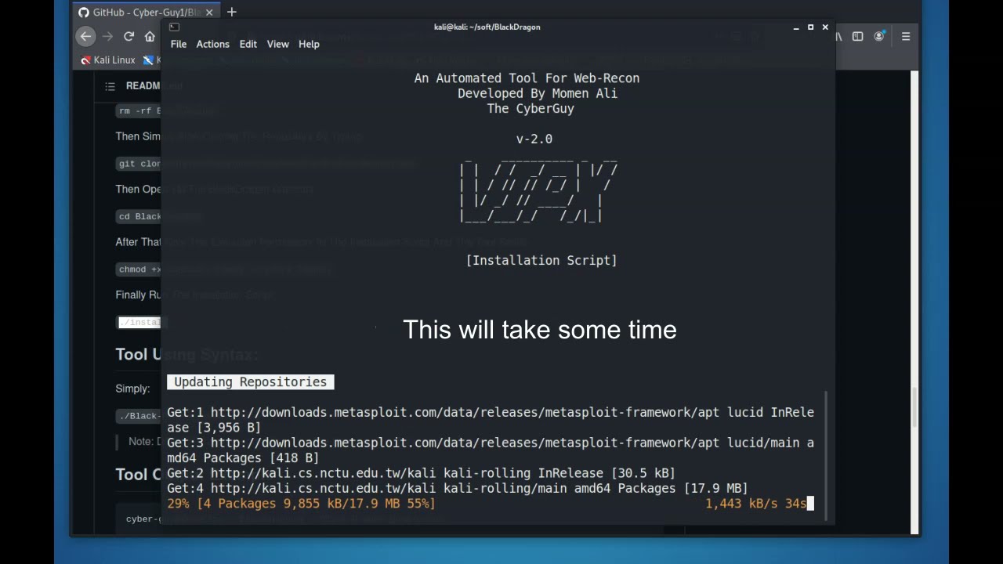Click the 'git clone' code snippet on GitHub
The height and width of the screenshot is (564, 1003).
point(139,164)
